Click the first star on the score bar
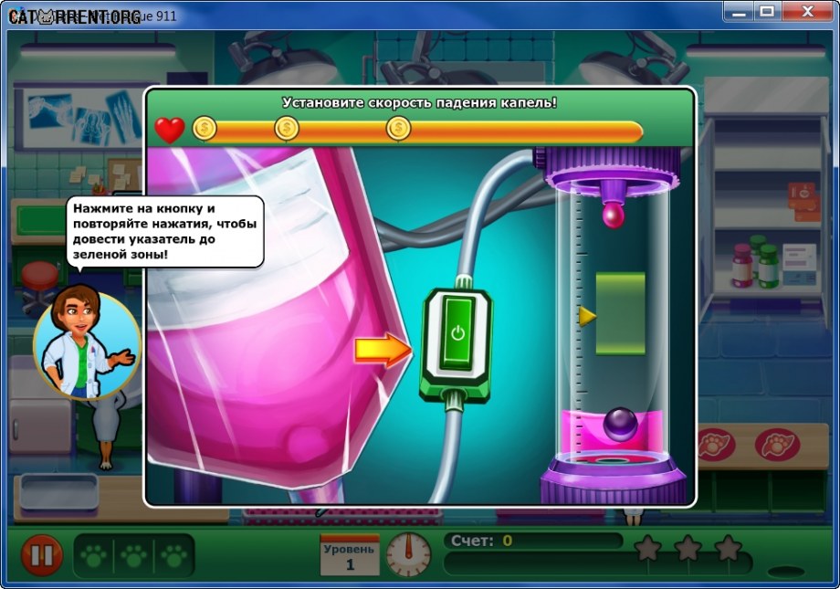 (x=647, y=548)
